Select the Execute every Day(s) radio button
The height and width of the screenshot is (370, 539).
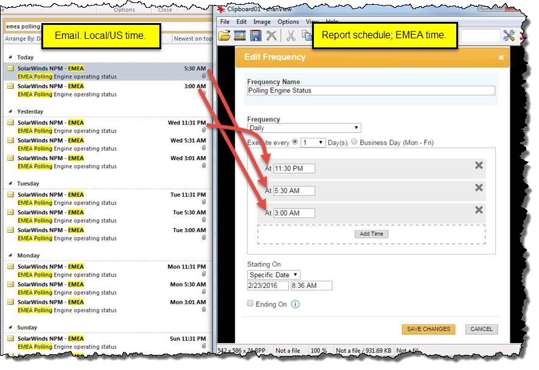295,142
